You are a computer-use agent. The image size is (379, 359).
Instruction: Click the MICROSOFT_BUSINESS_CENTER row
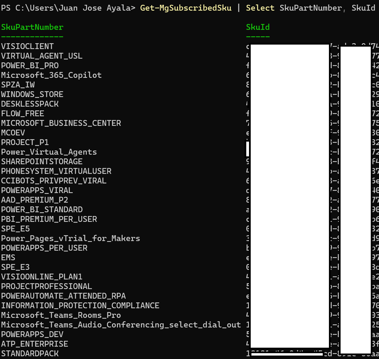click(x=61, y=123)
